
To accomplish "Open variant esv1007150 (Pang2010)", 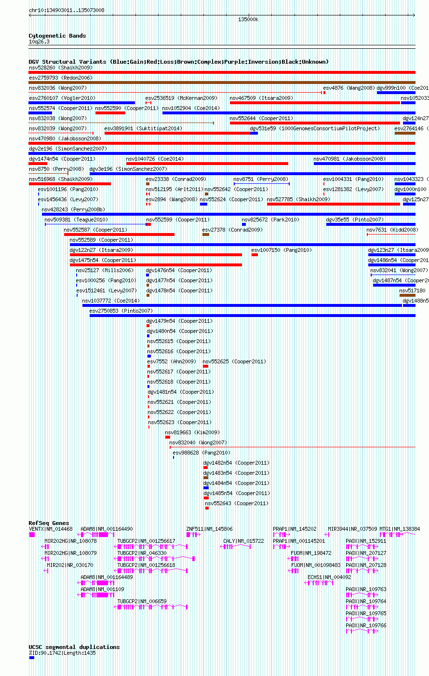I will [255, 255].
